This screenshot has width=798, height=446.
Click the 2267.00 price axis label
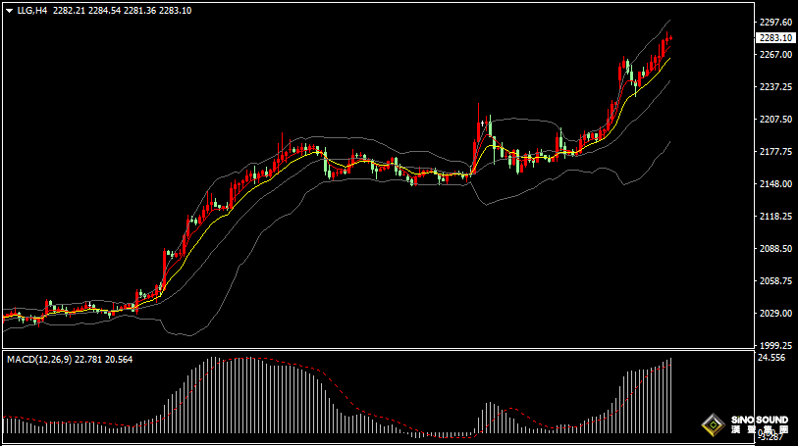[x=775, y=55]
